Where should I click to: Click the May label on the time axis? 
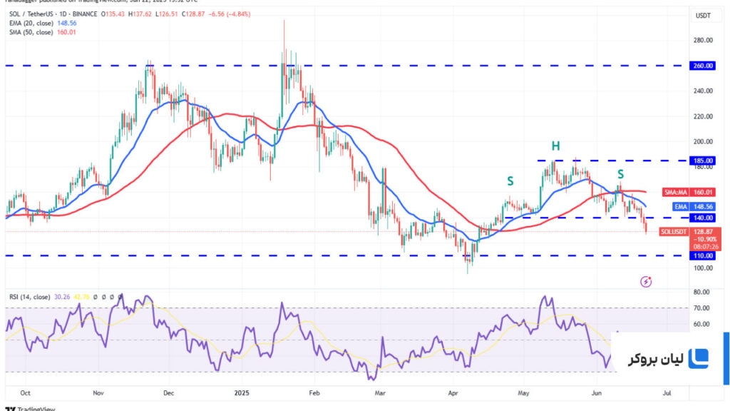(523, 393)
